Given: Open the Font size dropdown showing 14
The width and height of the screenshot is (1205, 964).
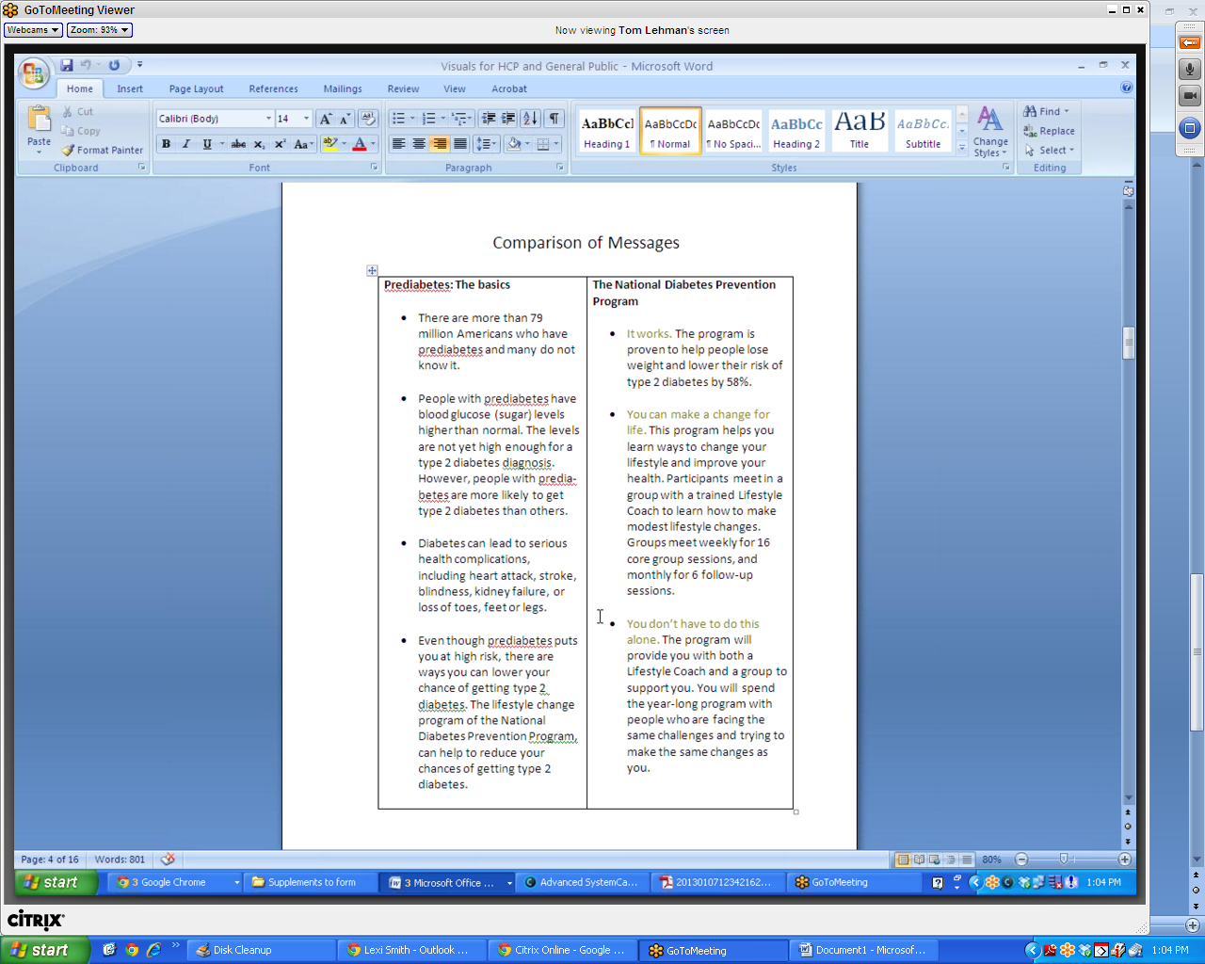Looking at the screenshot, I should 306,119.
